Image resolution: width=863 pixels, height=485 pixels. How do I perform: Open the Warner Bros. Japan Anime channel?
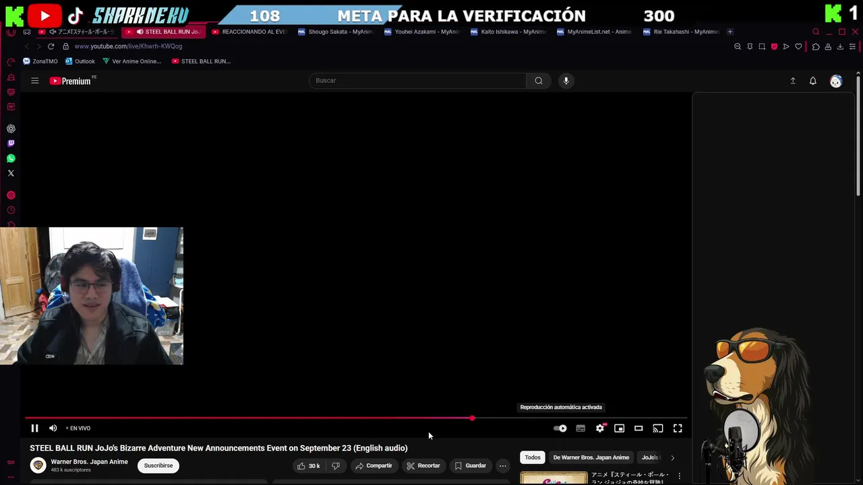click(x=90, y=462)
